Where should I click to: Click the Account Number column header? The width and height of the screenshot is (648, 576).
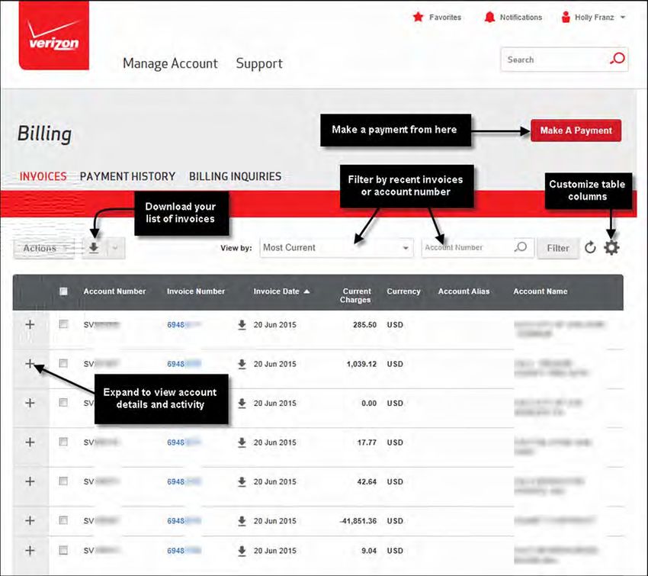pyautogui.click(x=114, y=291)
